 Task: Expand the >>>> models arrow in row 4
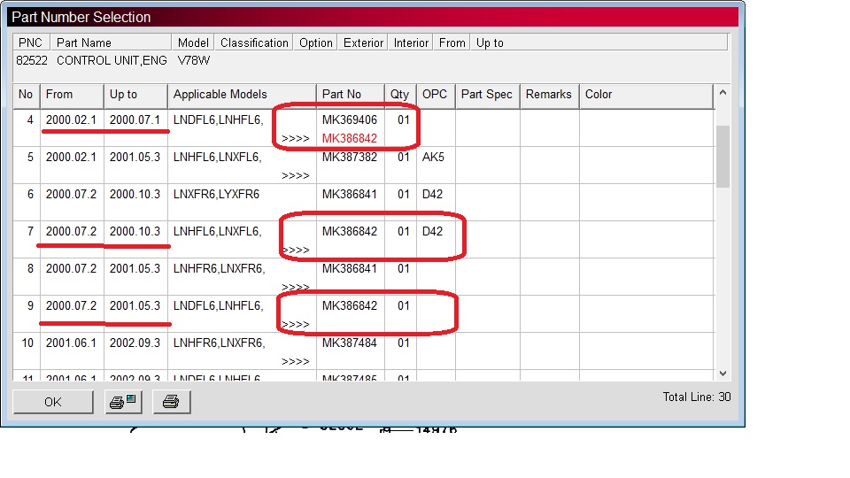296,138
